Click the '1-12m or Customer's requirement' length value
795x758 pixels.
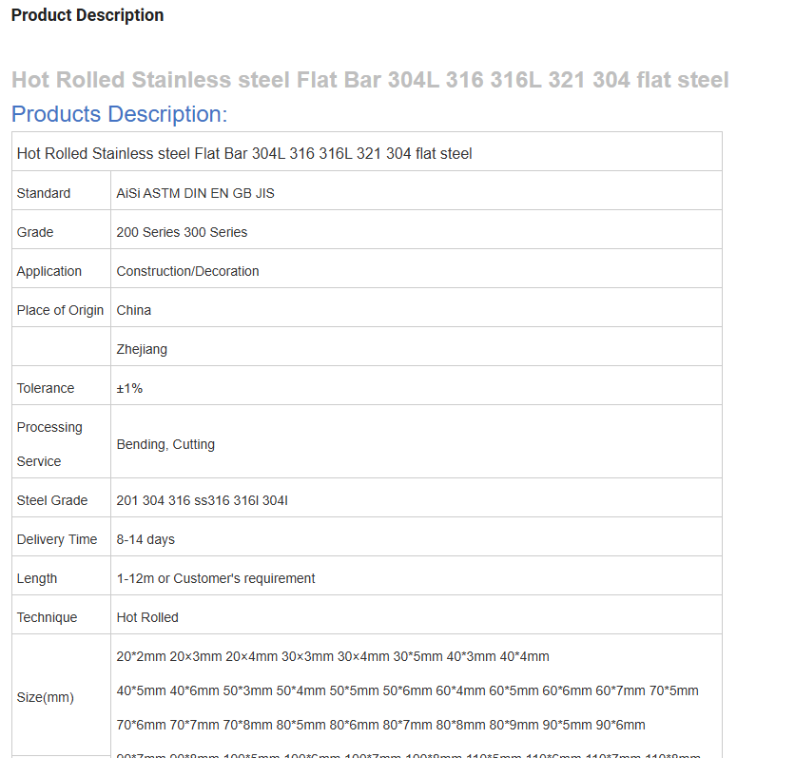[x=216, y=578]
